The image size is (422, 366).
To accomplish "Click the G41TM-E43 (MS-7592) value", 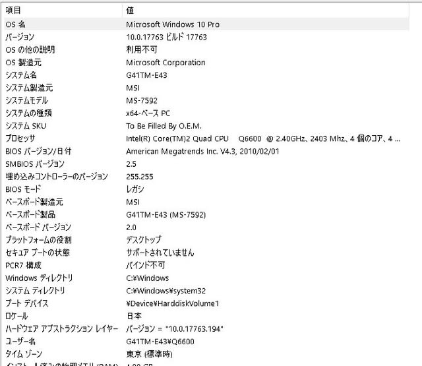I will (x=166, y=214).
